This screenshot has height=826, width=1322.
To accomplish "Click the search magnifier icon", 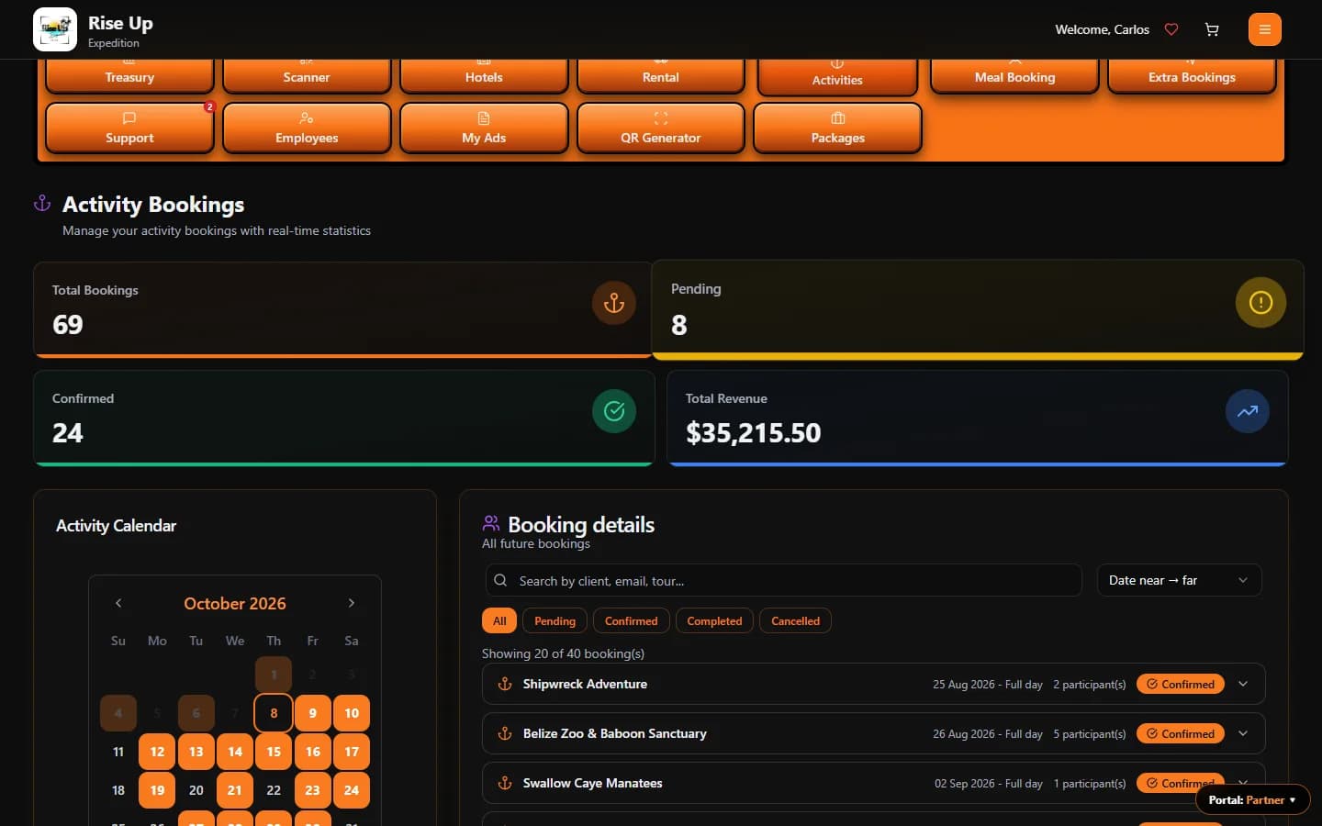I will coord(500,580).
